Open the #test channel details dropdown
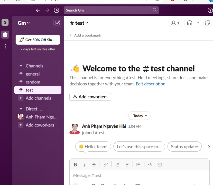Viewport: 213px width, 185px height. [79, 23]
